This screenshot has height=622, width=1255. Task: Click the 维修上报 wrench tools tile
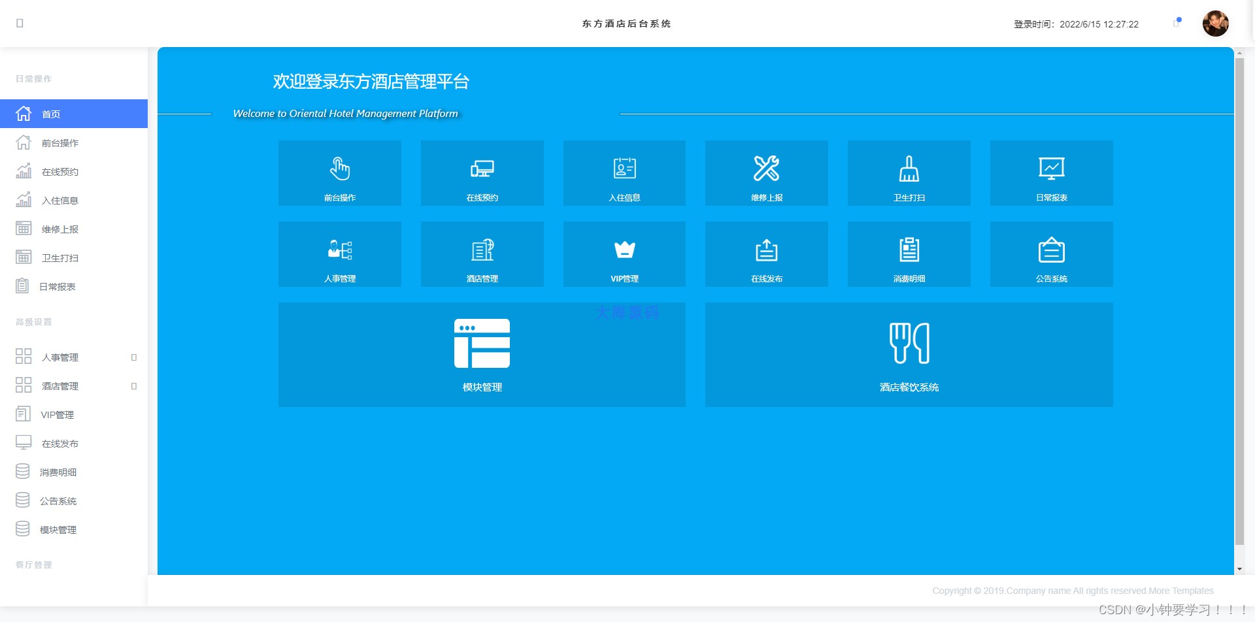tap(766, 173)
